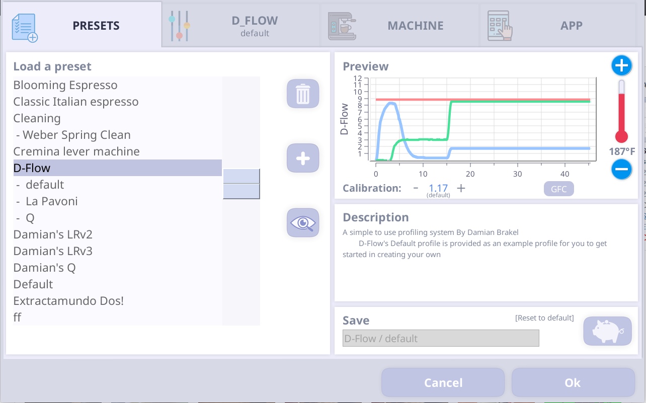Select the Weber Spring Clean preset
Image resolution: width=646 pixels, height=403 pixels.
tap(72, 135)
